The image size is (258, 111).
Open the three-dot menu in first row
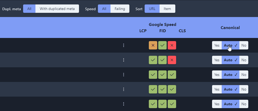124,45
